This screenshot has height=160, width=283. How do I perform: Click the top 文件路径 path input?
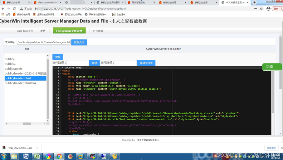(44, 42)
